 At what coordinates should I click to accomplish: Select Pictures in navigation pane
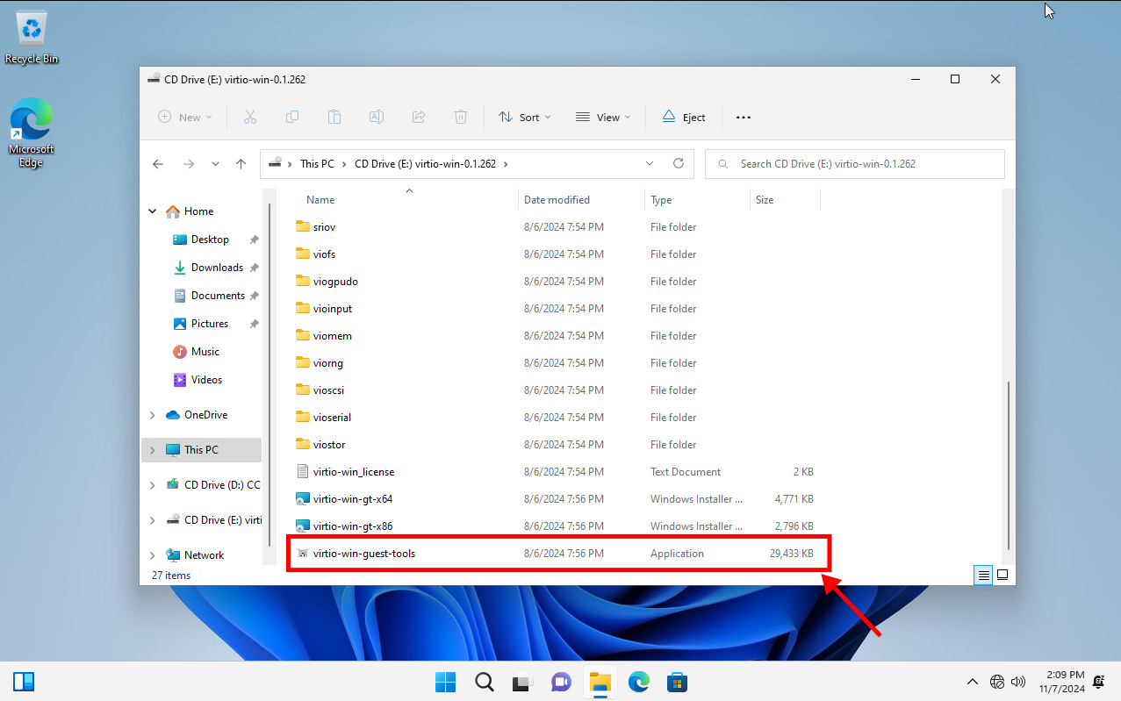pyautogui.click(x=210, y=324)
